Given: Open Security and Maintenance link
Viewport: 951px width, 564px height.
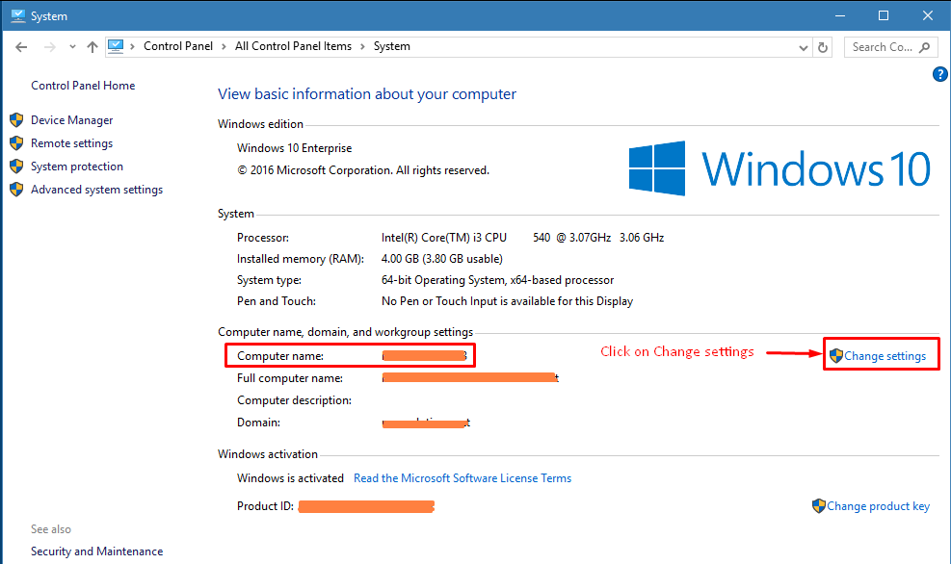Looking at the screenshot, I should [96, 551].
